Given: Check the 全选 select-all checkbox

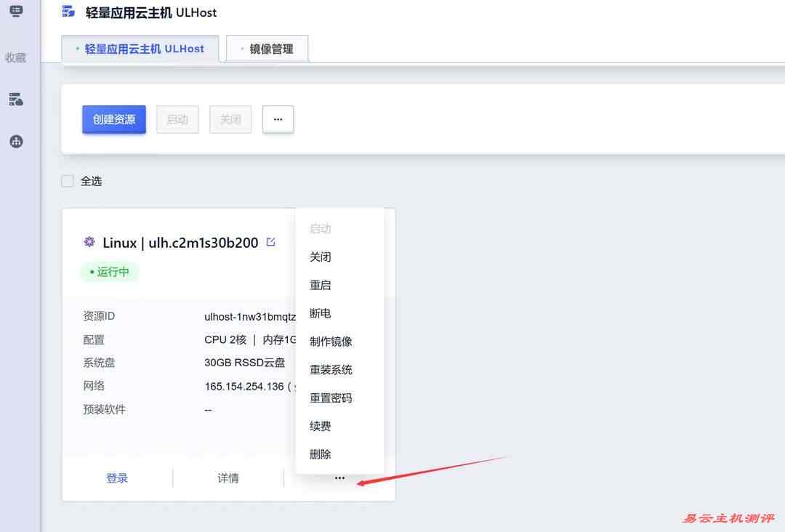Looking at the screenshot, I should coord(67,180).
